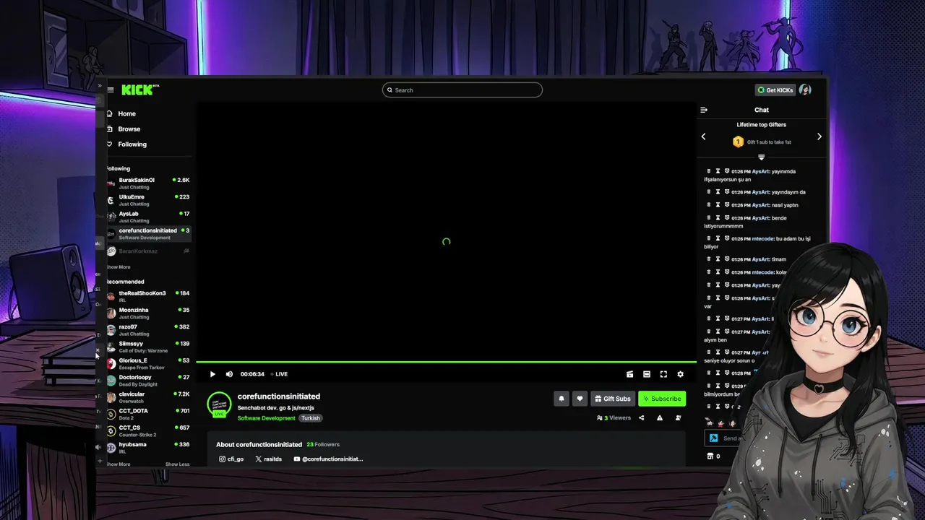Image resolution: width=925 pixels, height=520 pixels.
Task: Mute the player volume
Action: [229, 374]
